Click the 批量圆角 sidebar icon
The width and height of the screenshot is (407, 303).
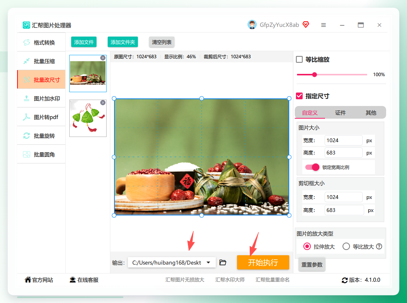pos(26,154)
